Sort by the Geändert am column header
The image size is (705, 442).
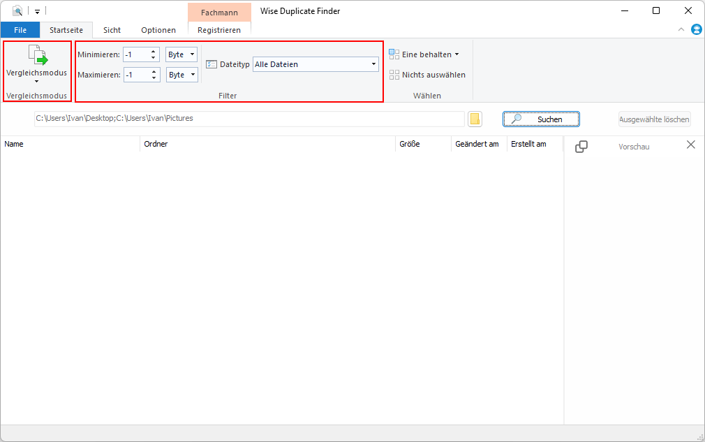pos(479,144)
